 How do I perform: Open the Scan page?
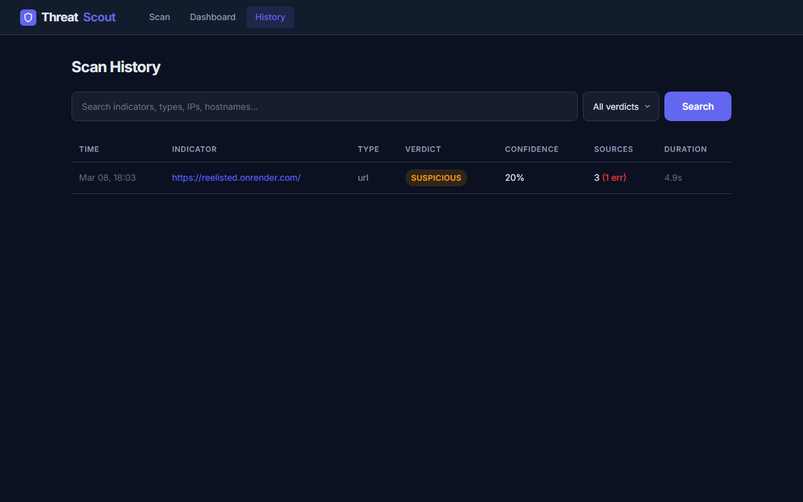pyautogui.click(x=159, y=17)
